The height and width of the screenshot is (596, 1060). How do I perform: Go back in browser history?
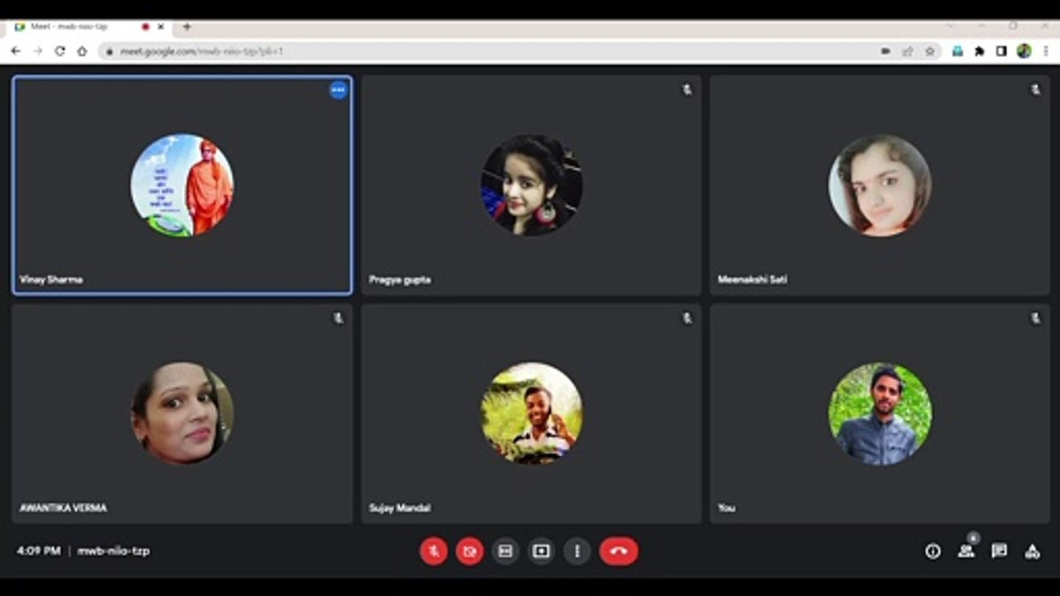pyautogui.click(x=16, y=51)
